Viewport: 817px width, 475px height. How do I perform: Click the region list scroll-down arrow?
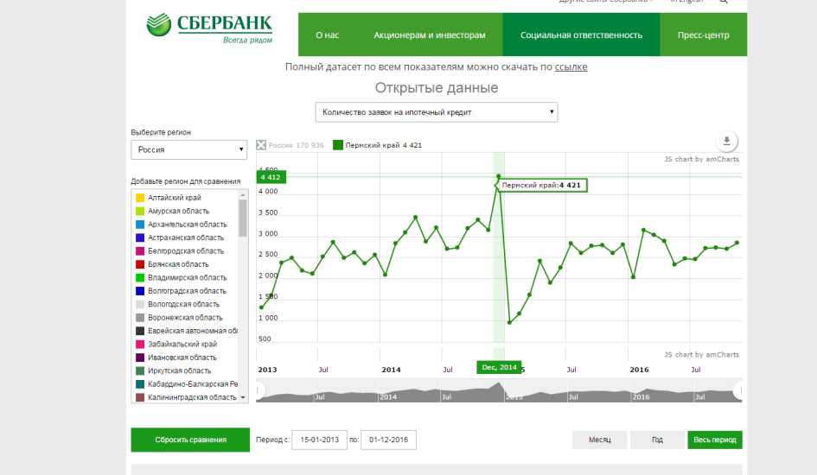click(243, 397)
